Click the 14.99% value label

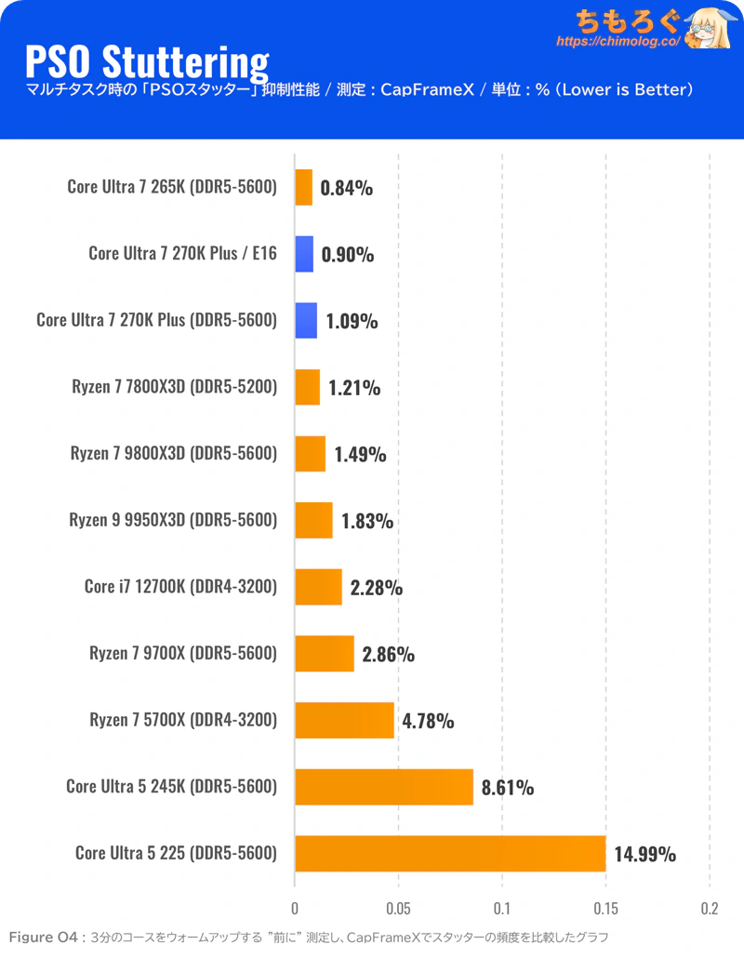[x=644, y=854]
